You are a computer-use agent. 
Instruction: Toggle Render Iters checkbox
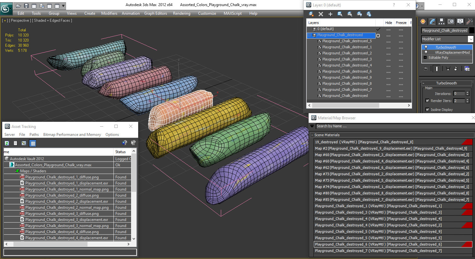click(427, 101)
